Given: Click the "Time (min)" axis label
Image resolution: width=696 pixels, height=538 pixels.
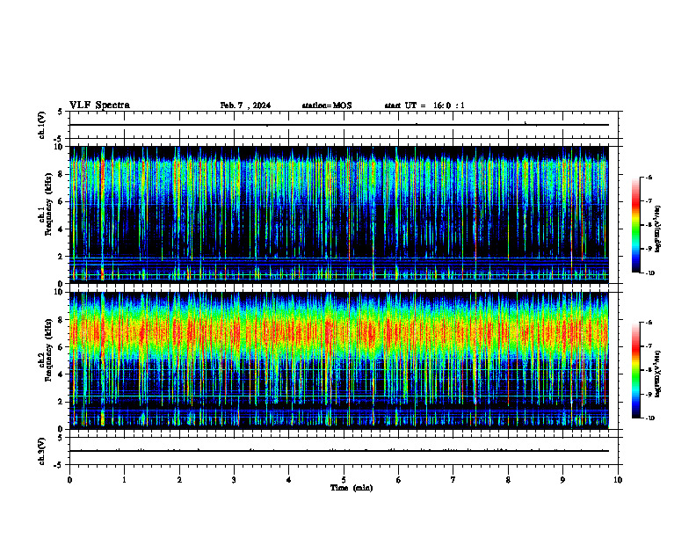Looking at the screenshot, I should click(x=352, y=488).
